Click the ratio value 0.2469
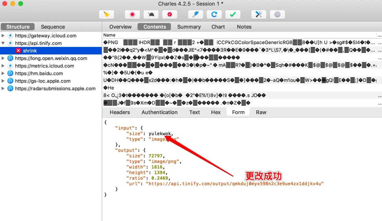Viewport: 382px width, 221px height. [x=160, y=178]
